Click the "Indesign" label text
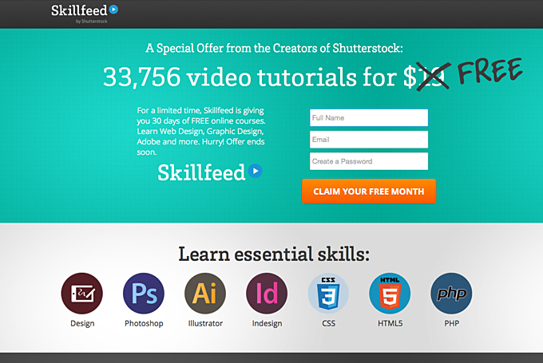This screenshot has height=363, width=543. click(267, 323)
